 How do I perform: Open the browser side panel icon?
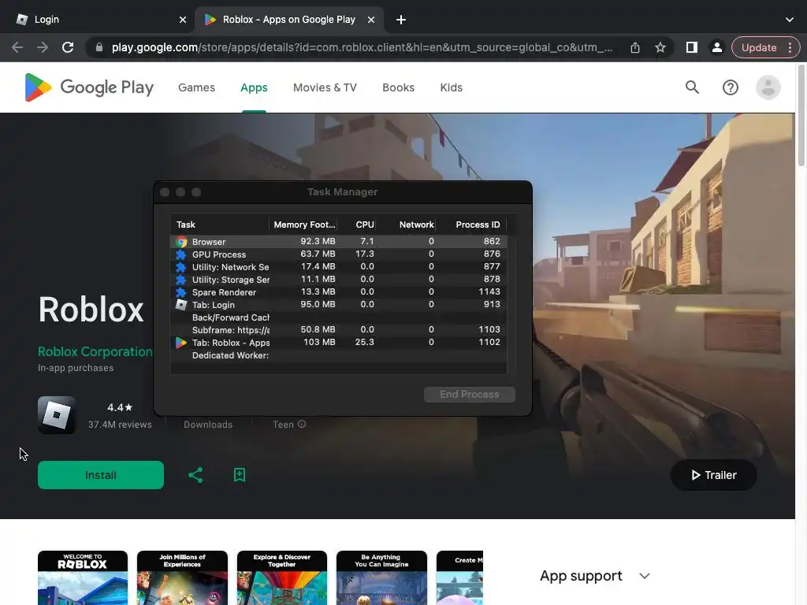(x=692, y=48)
